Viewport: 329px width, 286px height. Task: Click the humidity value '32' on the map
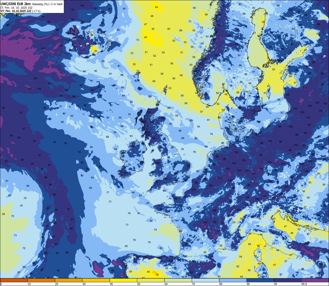click(x=157, y=274)
